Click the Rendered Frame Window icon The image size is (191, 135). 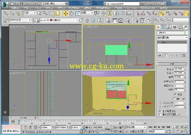pyautogui.click(x=143, y=21)
